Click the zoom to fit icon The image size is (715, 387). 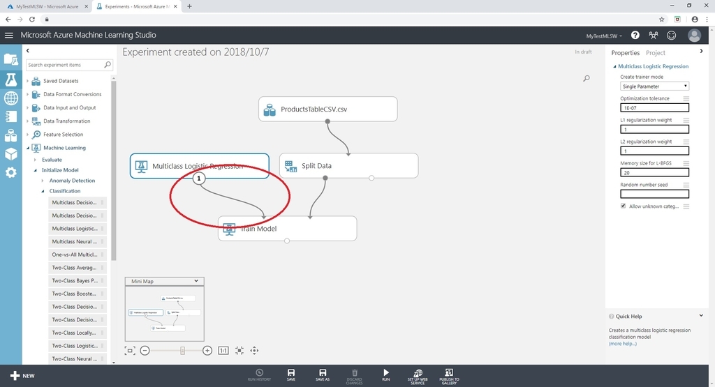click(x=239, y=351)
